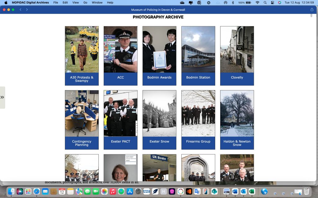Select the protest field photo thumbnail
Screen dimensions: 318x198
82,49
